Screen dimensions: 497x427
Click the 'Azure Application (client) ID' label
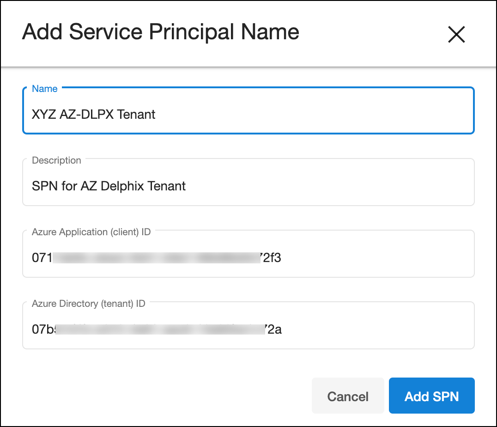click(91, 232)
